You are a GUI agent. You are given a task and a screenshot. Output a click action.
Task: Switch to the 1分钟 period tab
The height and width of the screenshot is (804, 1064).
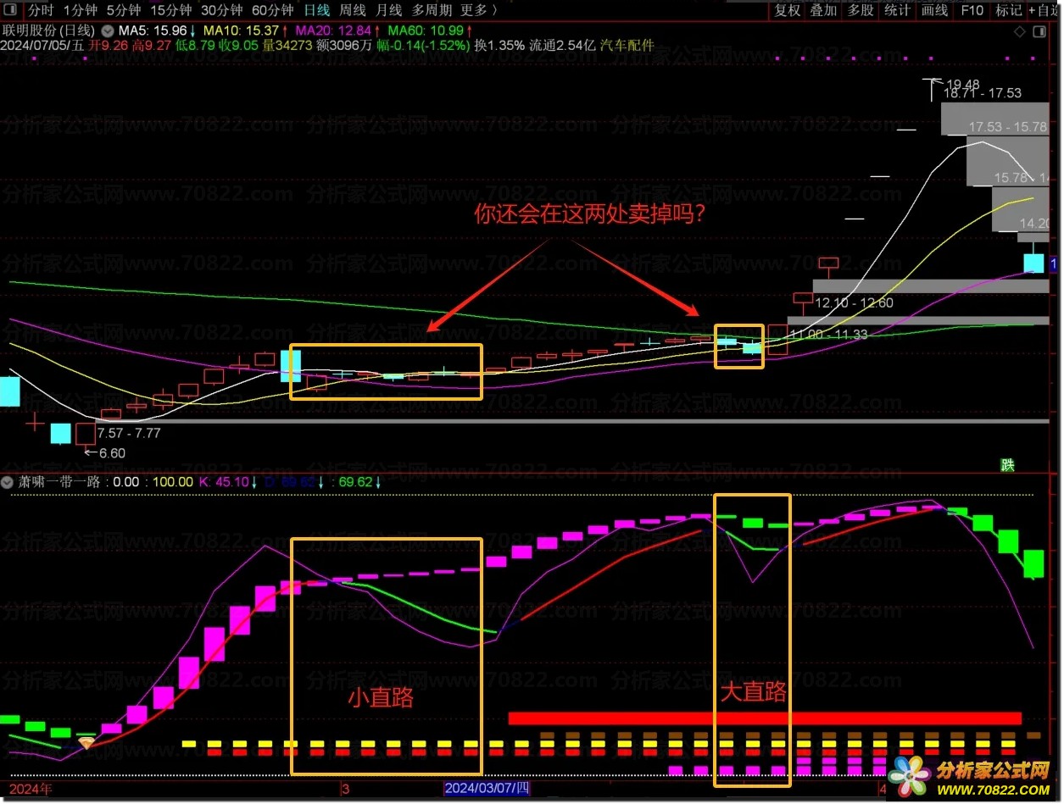point(81,10)
